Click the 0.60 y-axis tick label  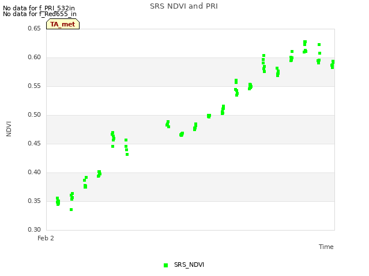pos(35,57)
